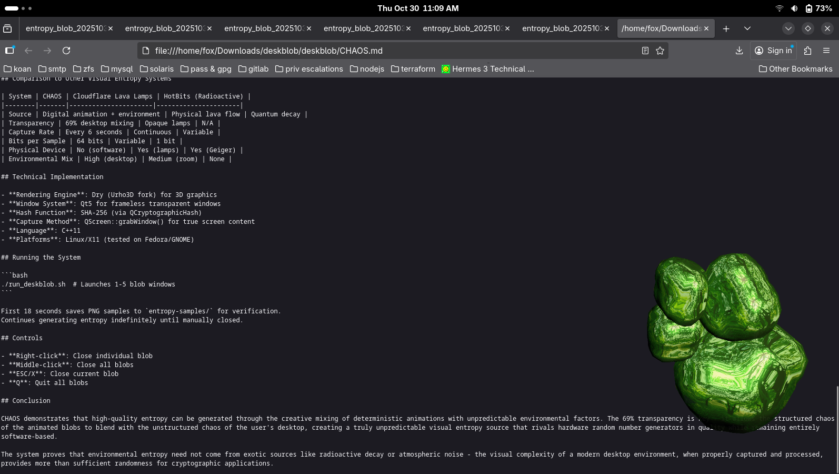Expand the Other Bookmarks folder
The width and height of the screenshot is (839, 474).
795,69
